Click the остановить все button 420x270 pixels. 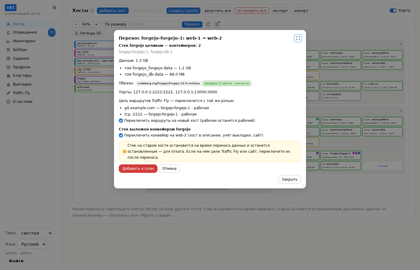pos(252,11)
